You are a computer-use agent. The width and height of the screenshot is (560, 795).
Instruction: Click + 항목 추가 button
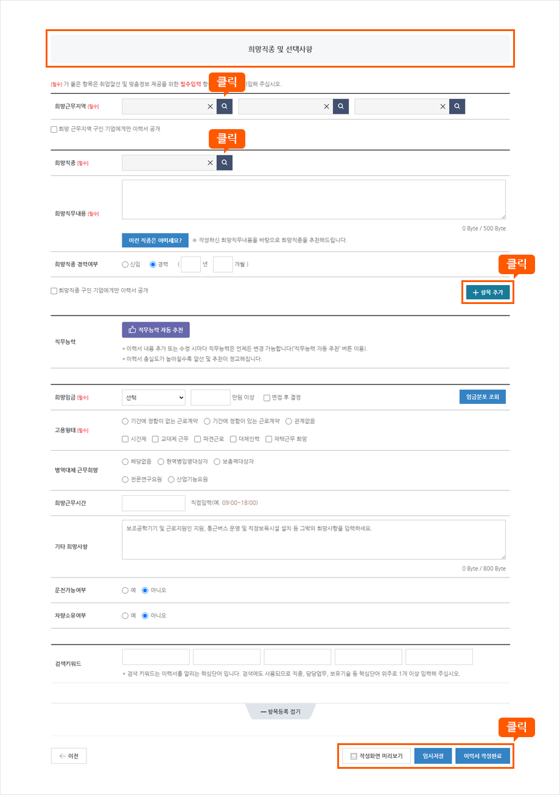click(x=488, y=292)
